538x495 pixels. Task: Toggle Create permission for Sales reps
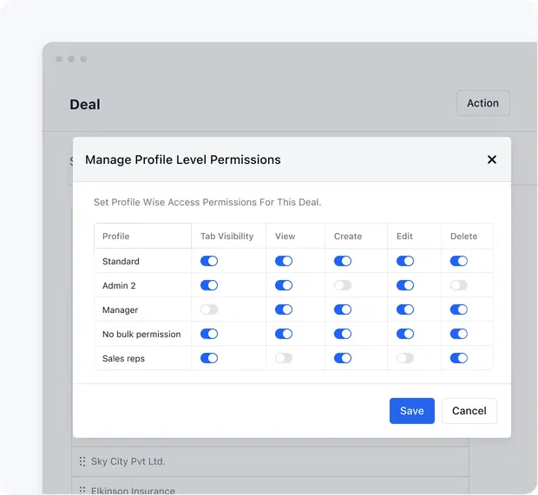[343, 358]
